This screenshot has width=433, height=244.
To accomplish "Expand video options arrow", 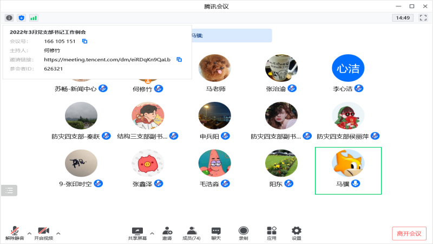I will (58, 234).
